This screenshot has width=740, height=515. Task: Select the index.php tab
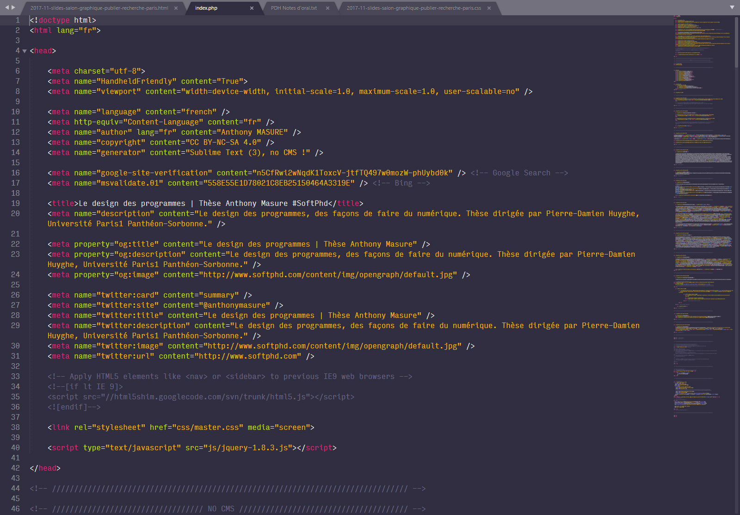206,8
